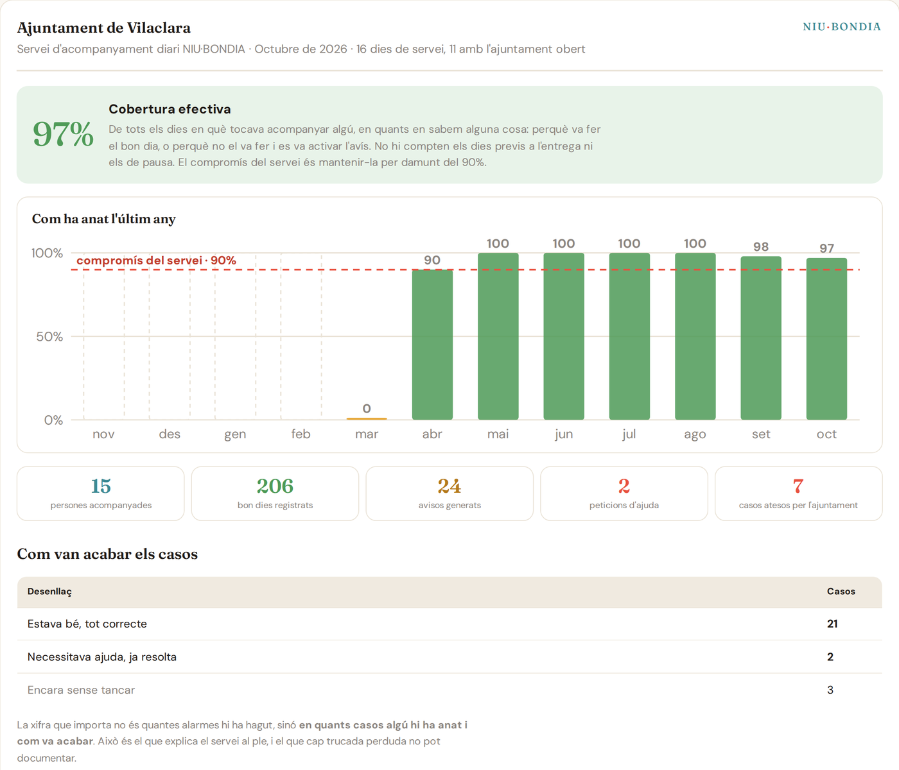Open the 206 bon dies registrats card

tap(275, 493)
